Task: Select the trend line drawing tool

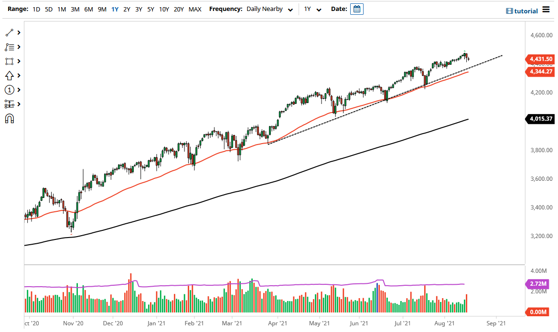Action: (10, 32)
